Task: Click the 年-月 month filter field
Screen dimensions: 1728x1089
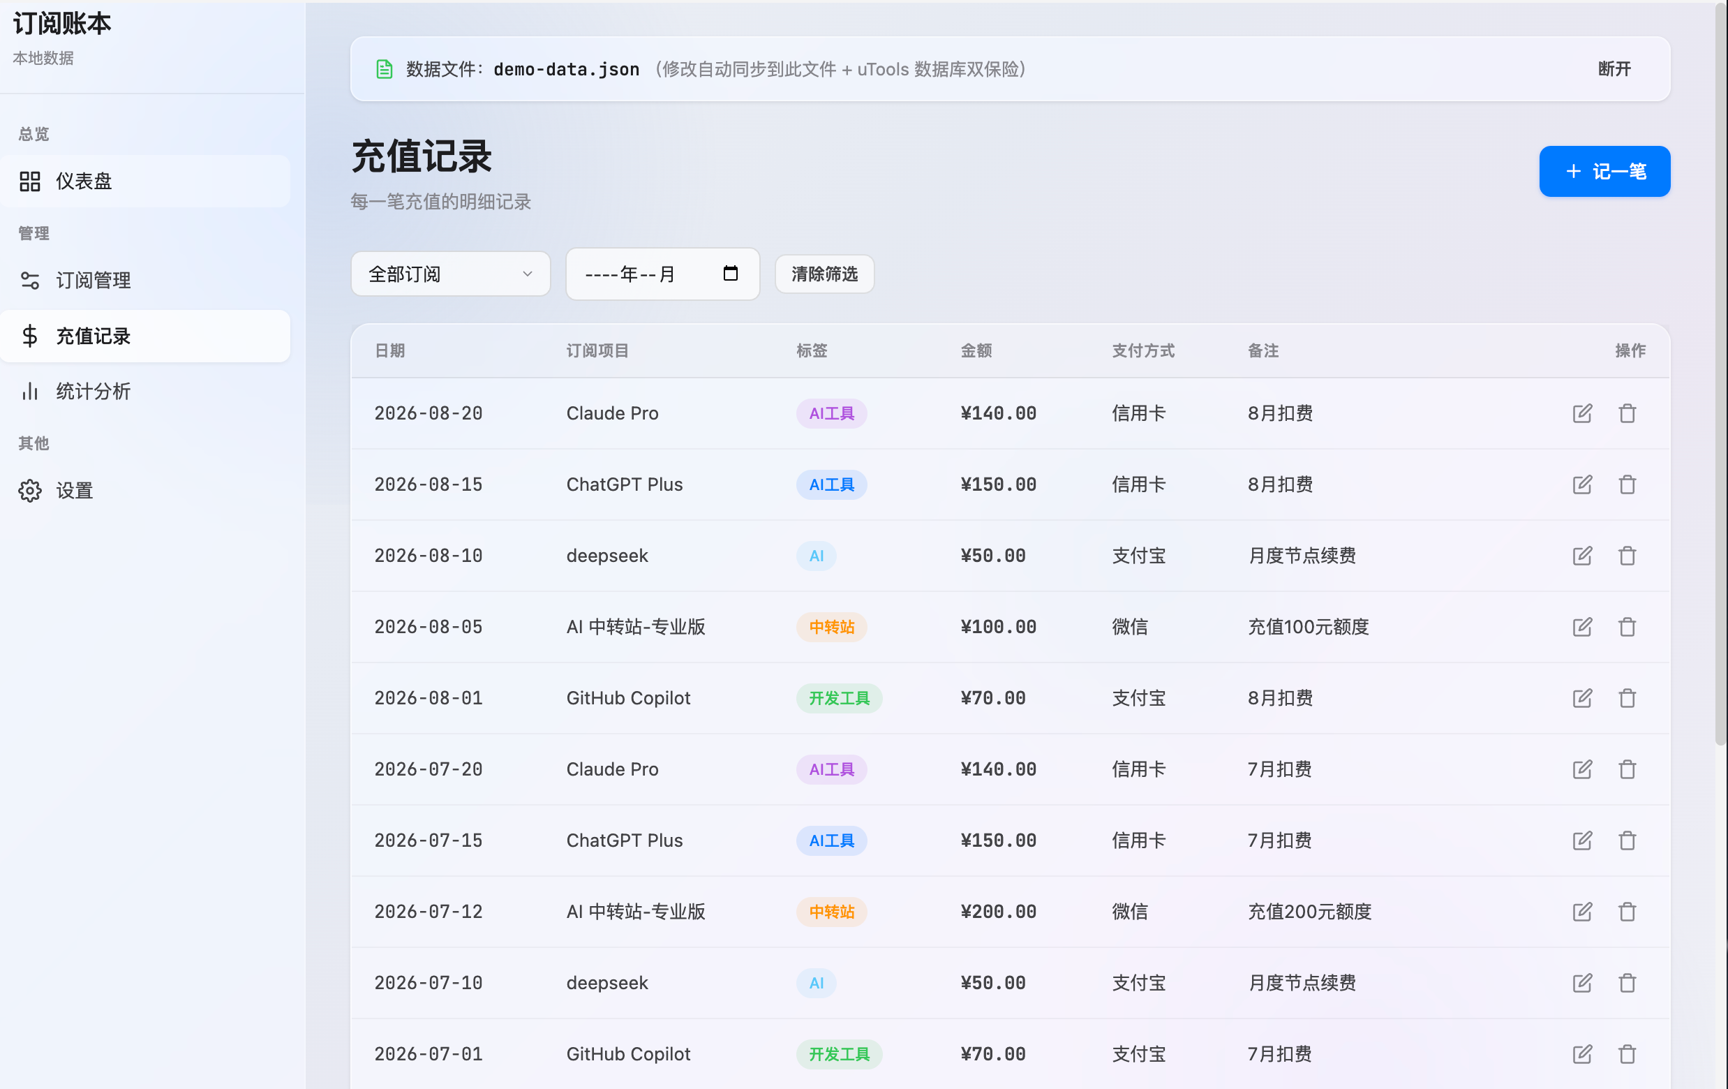Action: [x=662, y=274]
